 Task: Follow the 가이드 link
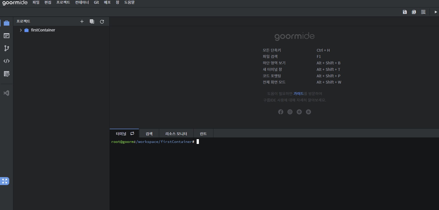pos(299,94)
